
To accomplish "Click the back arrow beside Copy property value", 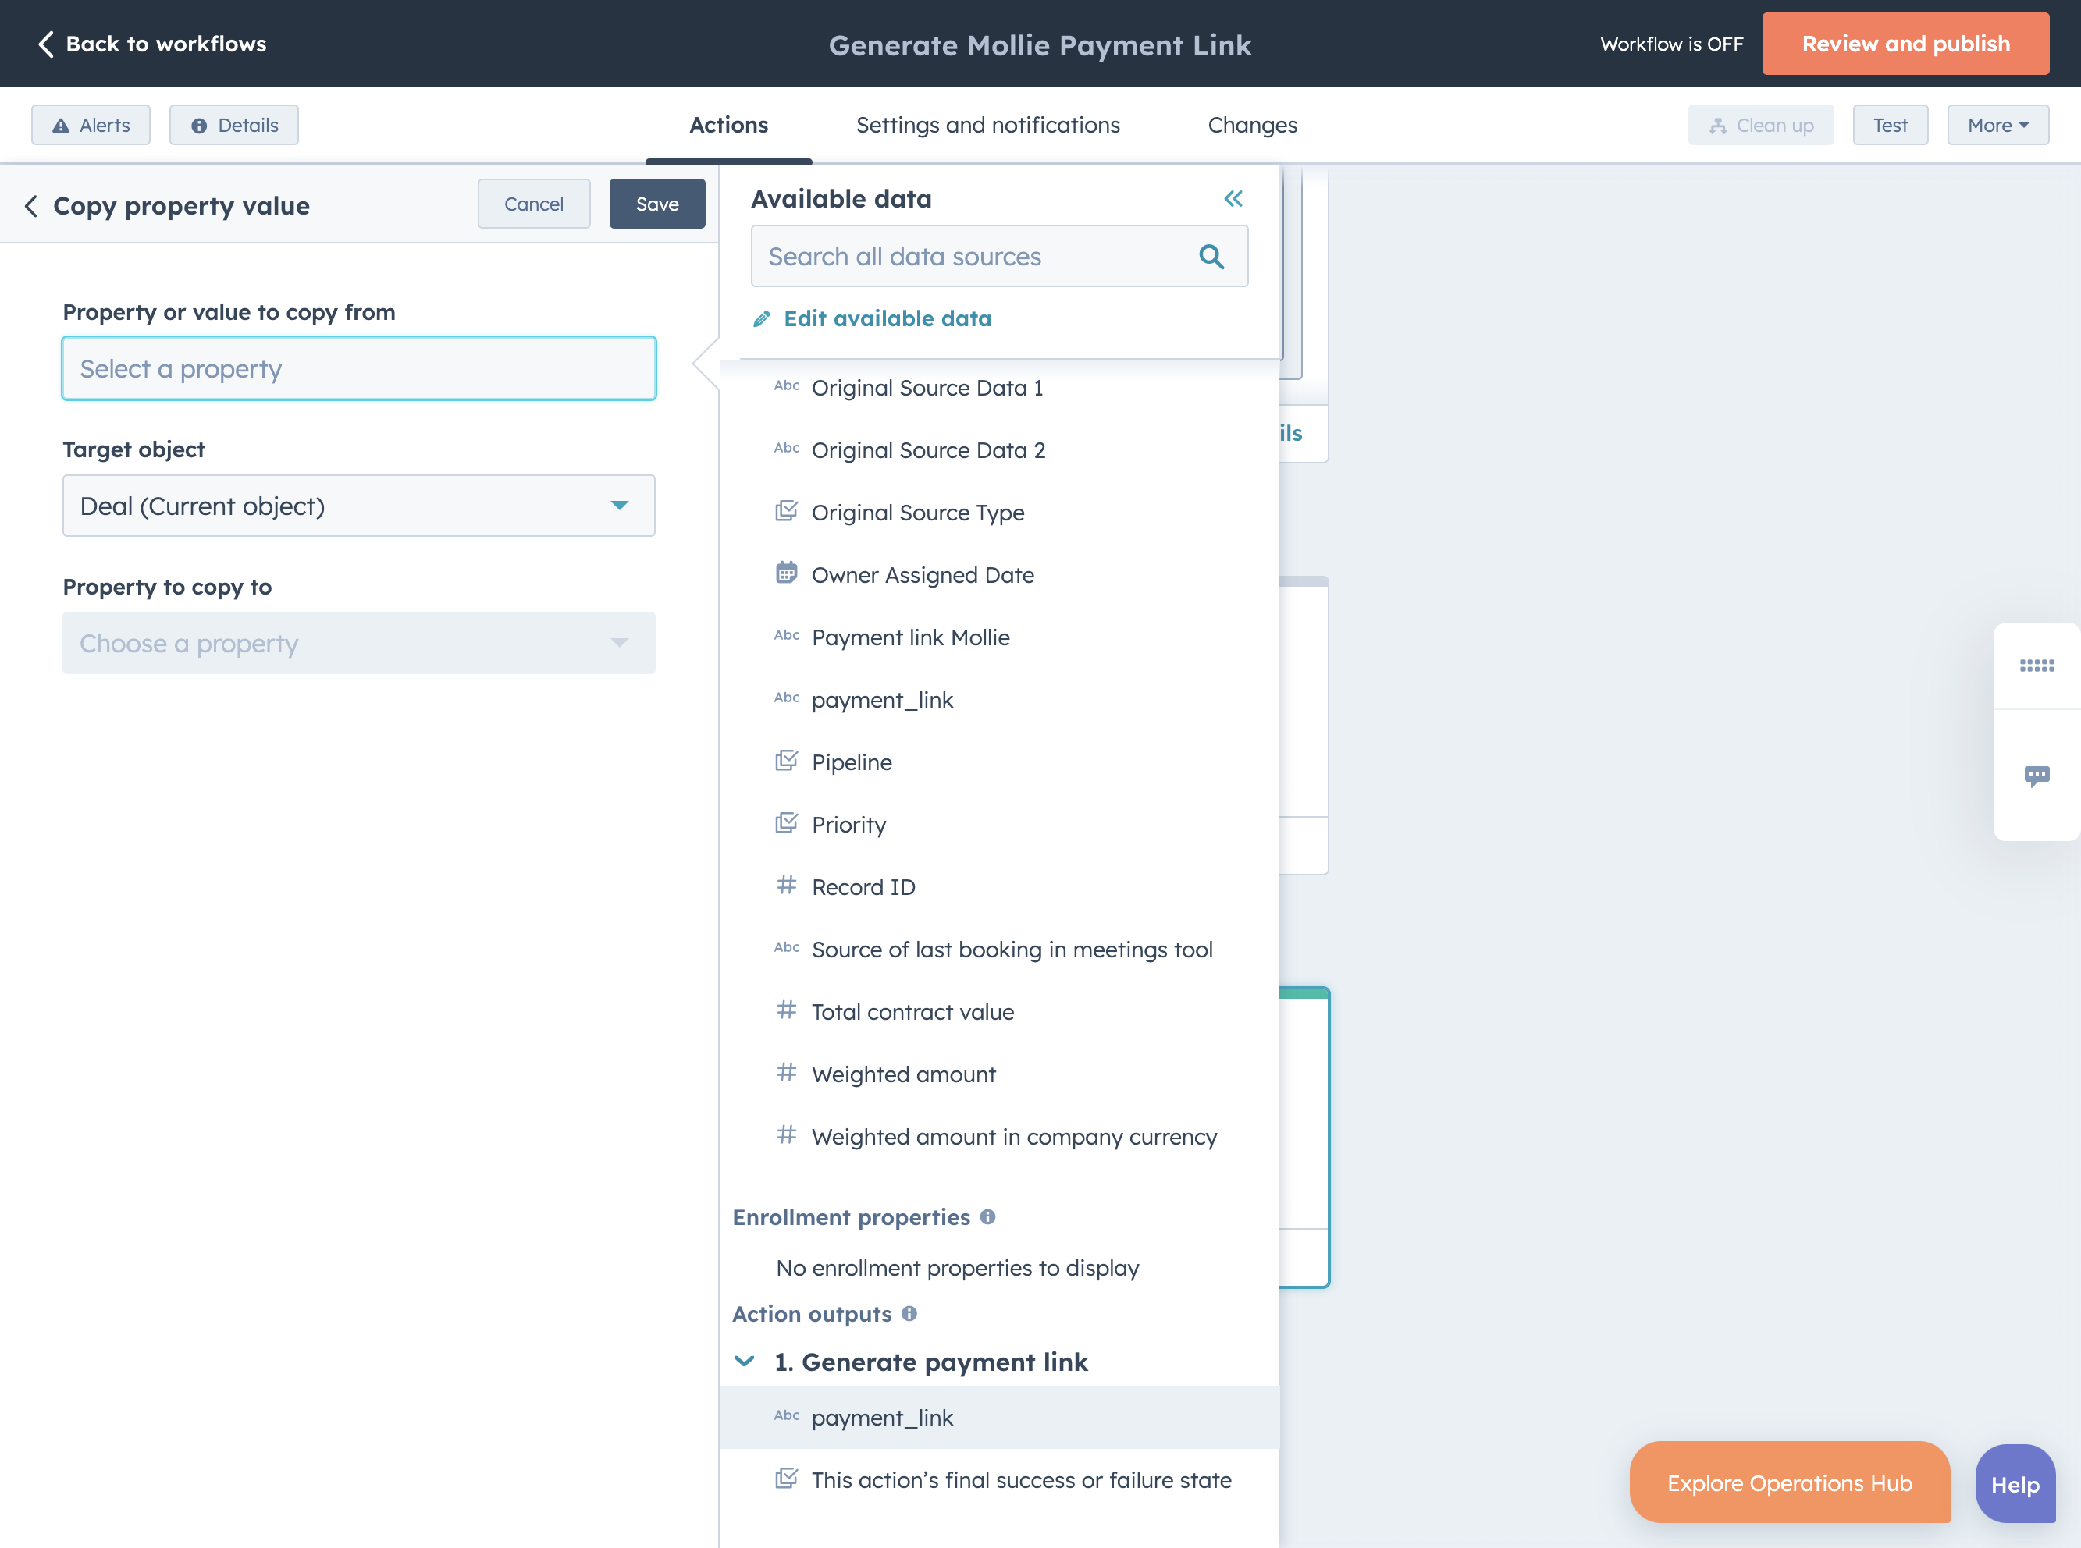I will [x=32, y=206].
